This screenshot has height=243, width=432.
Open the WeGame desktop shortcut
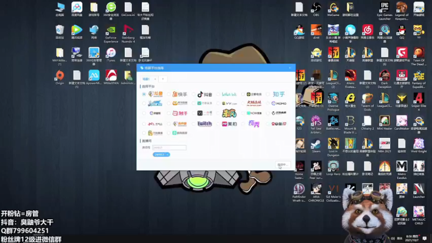point(333,9)
